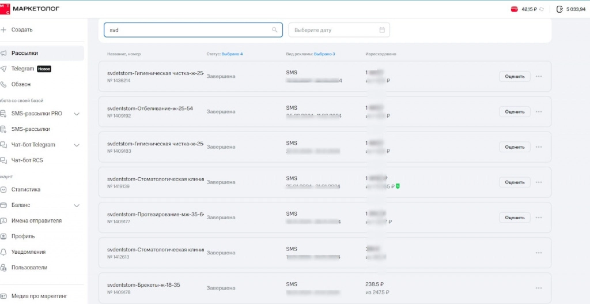Open Telegram in the sidebar

tap(22, 69)
